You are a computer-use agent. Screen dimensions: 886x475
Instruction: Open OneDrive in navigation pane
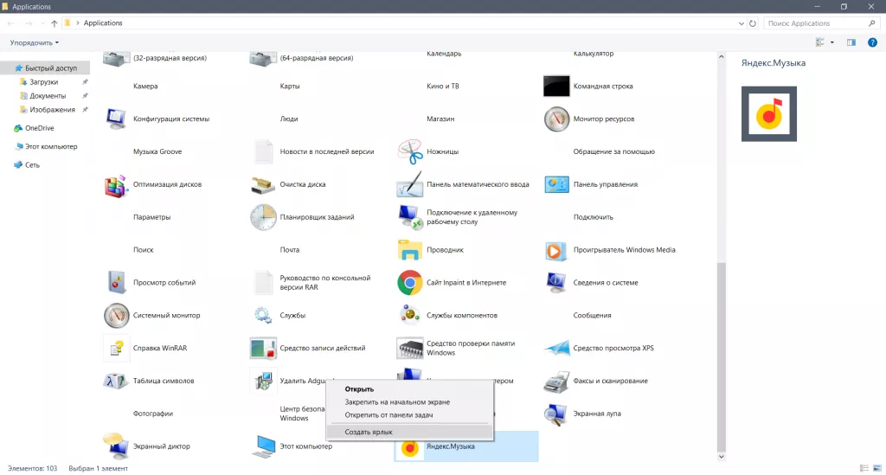(x=39, y=128)
